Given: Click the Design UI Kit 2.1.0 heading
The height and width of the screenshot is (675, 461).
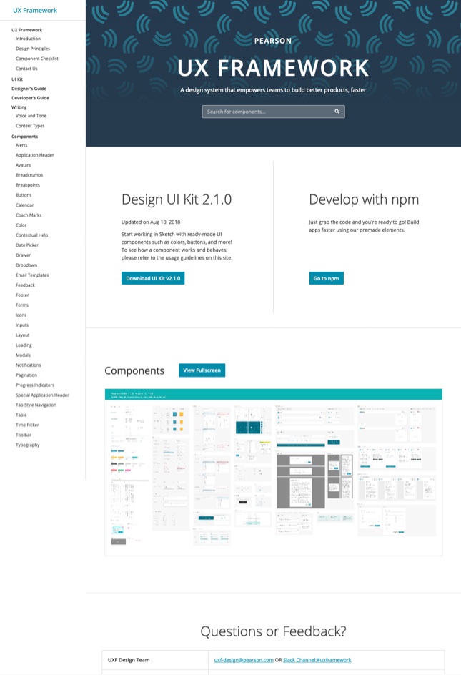Looking at the screenshot, I should click(177, 199).
